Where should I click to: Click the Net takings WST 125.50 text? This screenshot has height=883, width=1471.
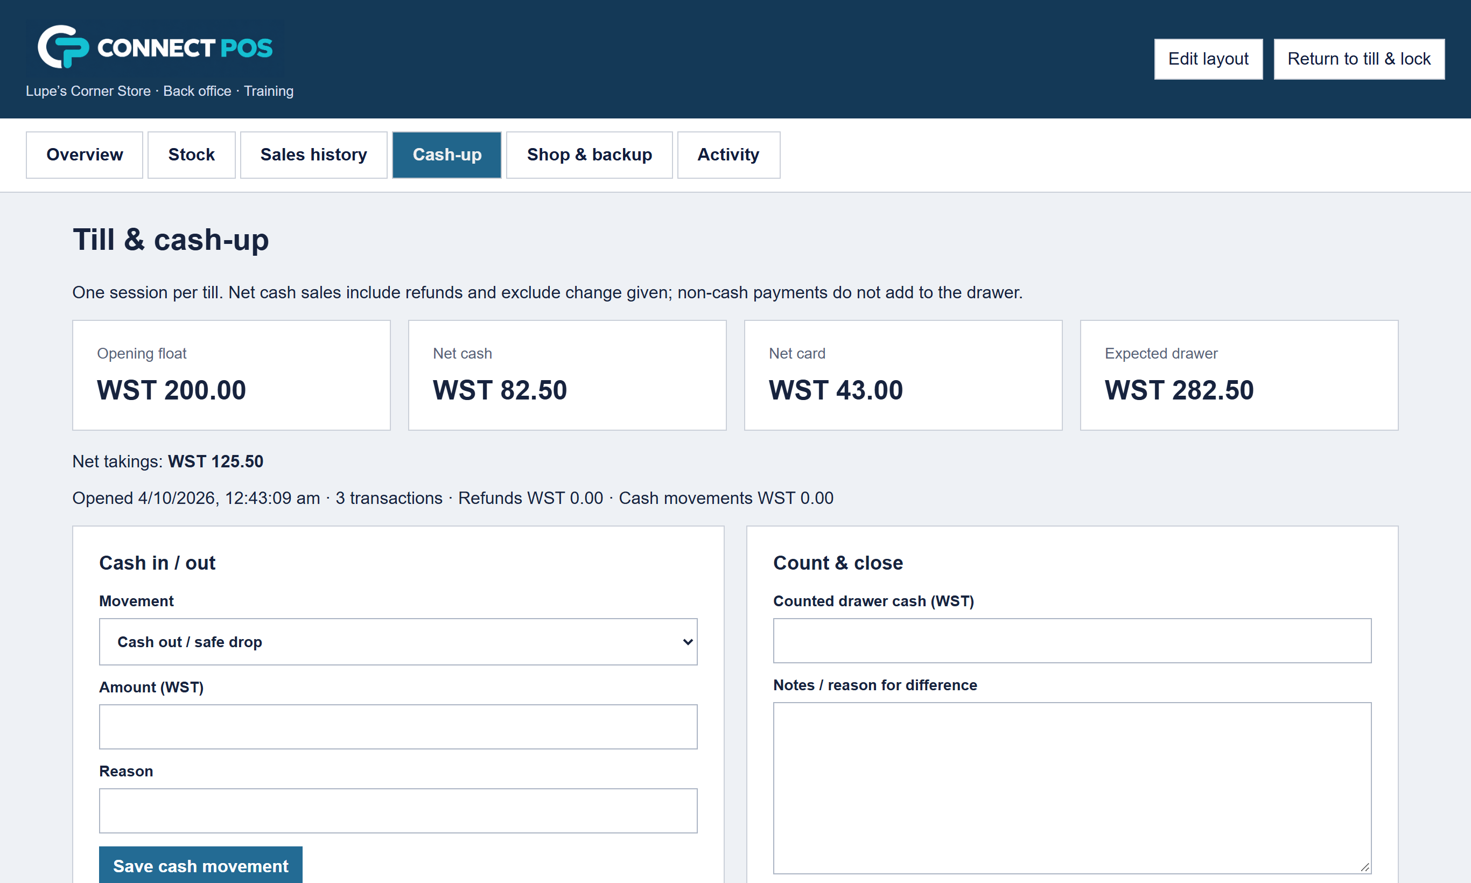(x=168, y=462)
